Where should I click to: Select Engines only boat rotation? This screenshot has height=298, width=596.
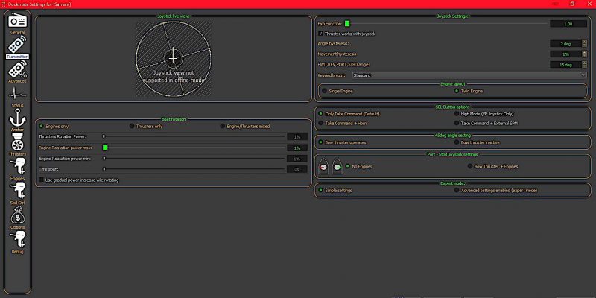pos(41,126)
